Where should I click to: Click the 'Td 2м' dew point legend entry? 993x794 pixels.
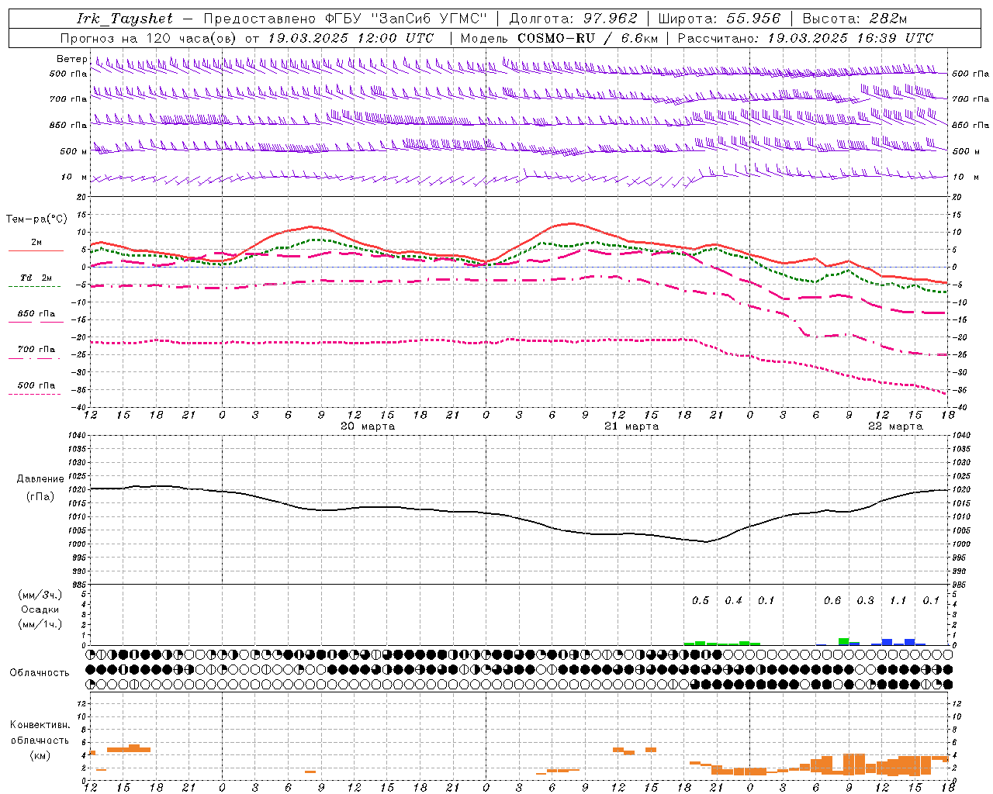click(x=36, y=278)
